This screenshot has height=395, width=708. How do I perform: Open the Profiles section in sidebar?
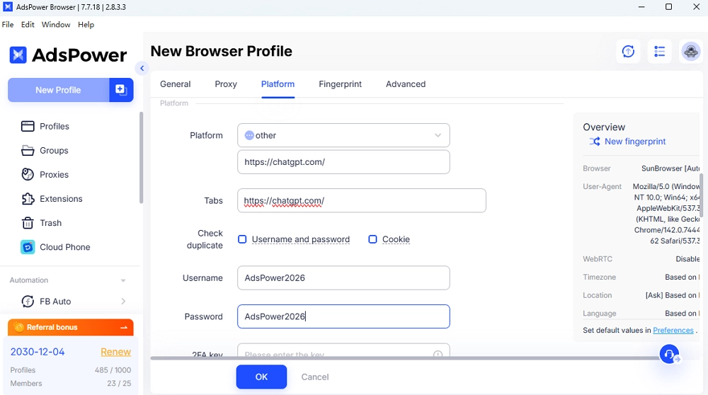tap(54, 126)
